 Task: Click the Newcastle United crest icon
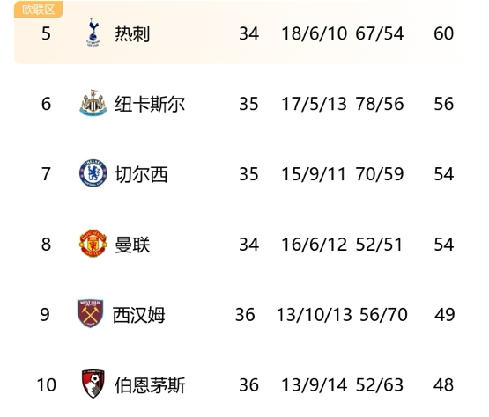coord(93,103)
